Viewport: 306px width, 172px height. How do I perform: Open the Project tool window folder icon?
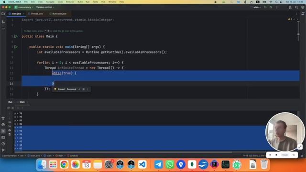[3, 14]
